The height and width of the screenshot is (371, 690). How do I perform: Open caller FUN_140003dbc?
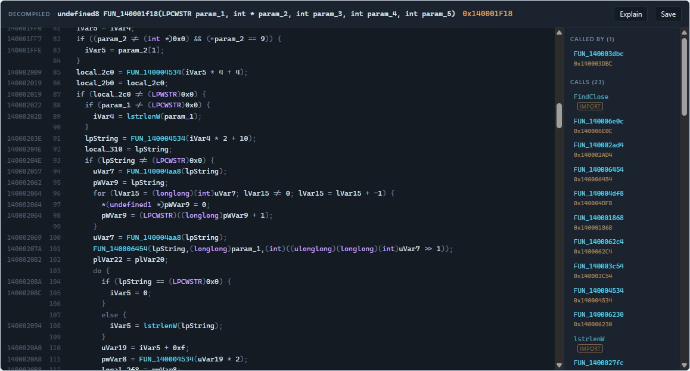click(x=598, y=54)
